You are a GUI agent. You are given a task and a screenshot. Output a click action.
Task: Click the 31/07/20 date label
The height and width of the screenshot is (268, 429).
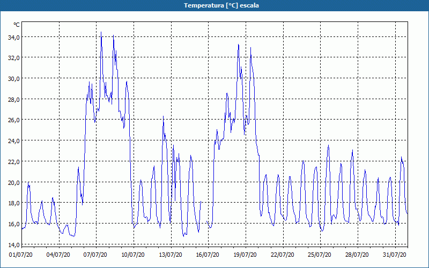(x=394, y=255)
